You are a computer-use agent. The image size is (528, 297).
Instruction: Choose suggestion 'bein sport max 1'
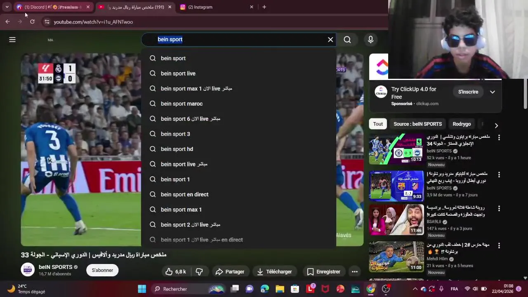point(238,210)
